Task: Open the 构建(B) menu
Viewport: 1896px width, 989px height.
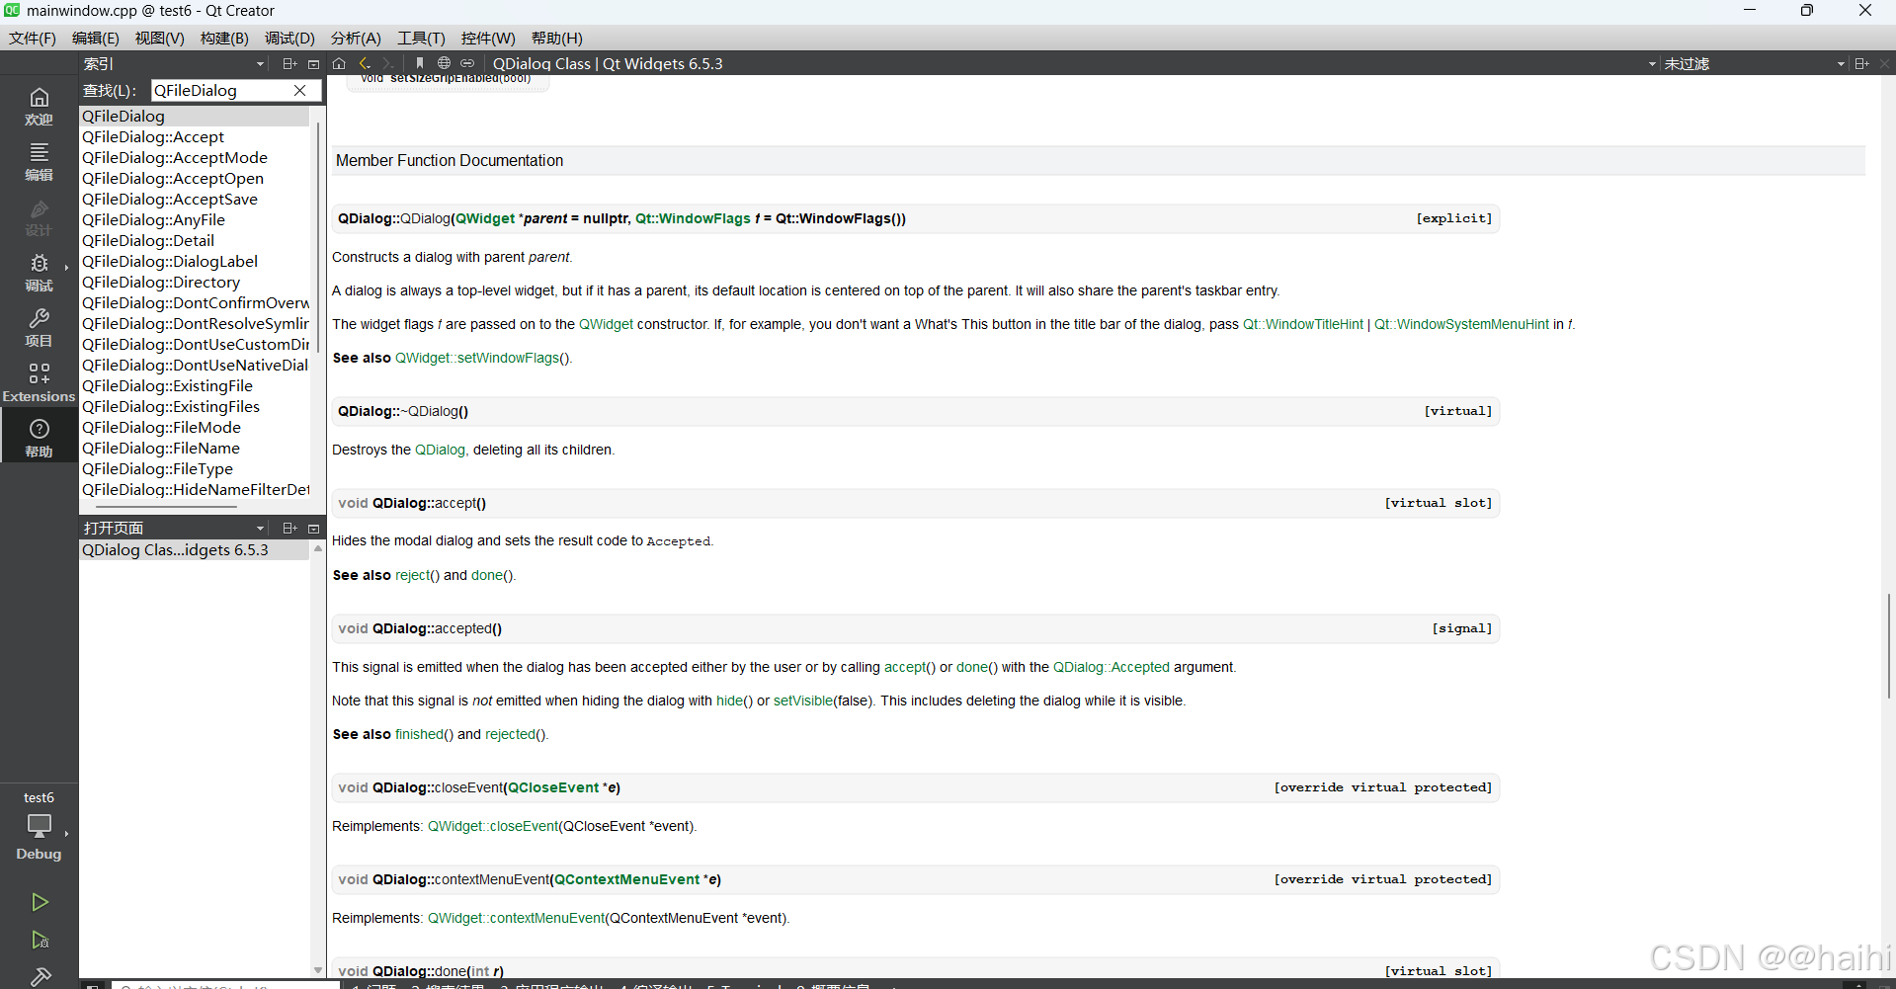Action: pos(224,38)
